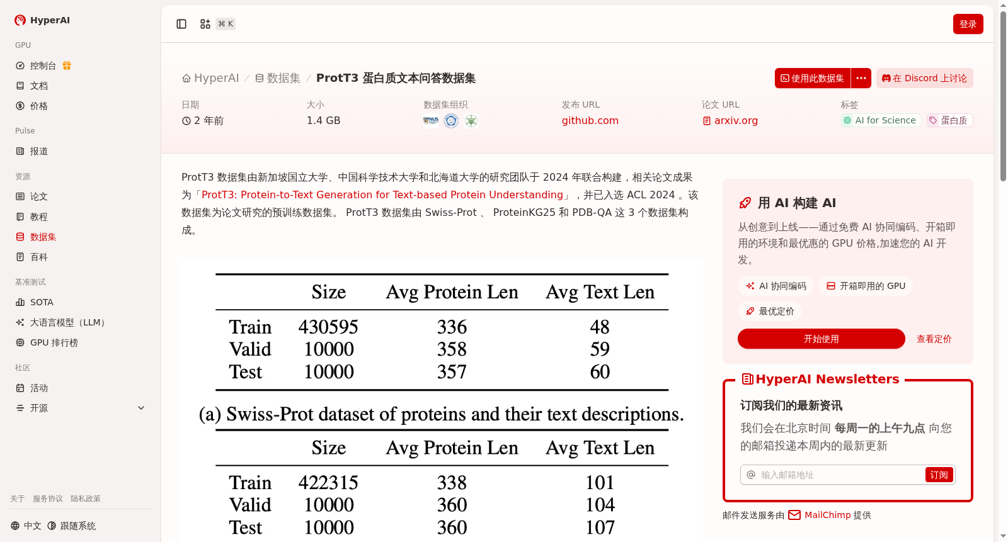Click the newsletter icon beside HyperAI Newsletters
Image resolution: width=1008 pixels, height=542 pixels.
748,379
